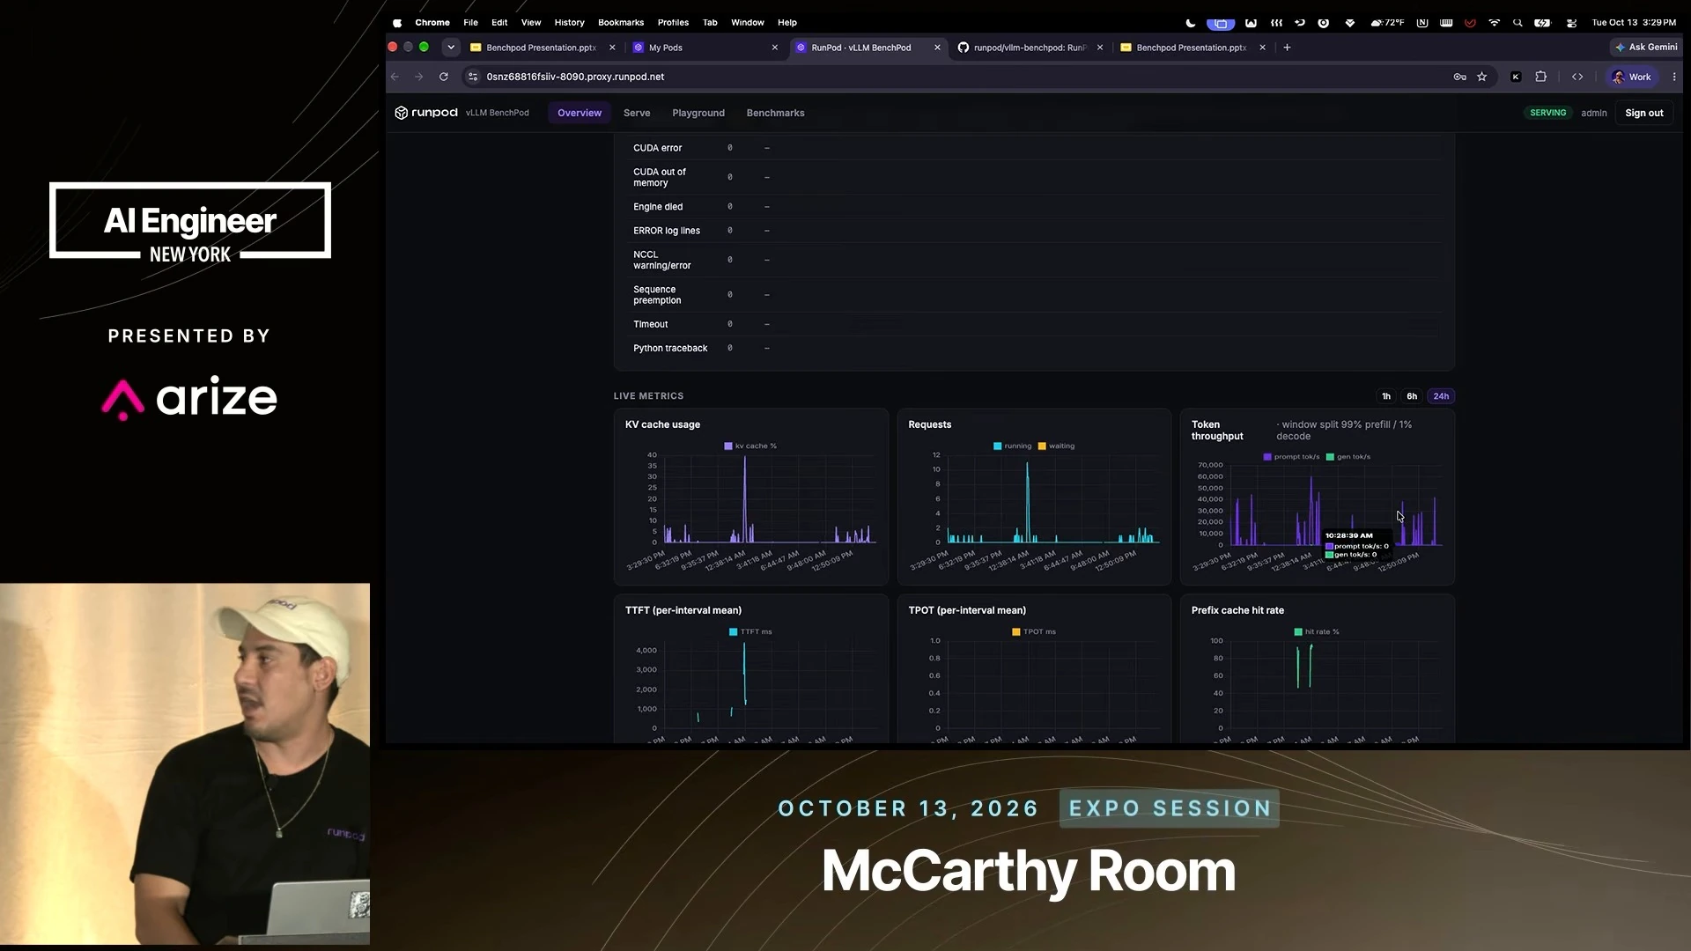Open the Wi-Fi menu bar icon
The height and width of the screenshot is (951, 1691).
[1495, 23]
